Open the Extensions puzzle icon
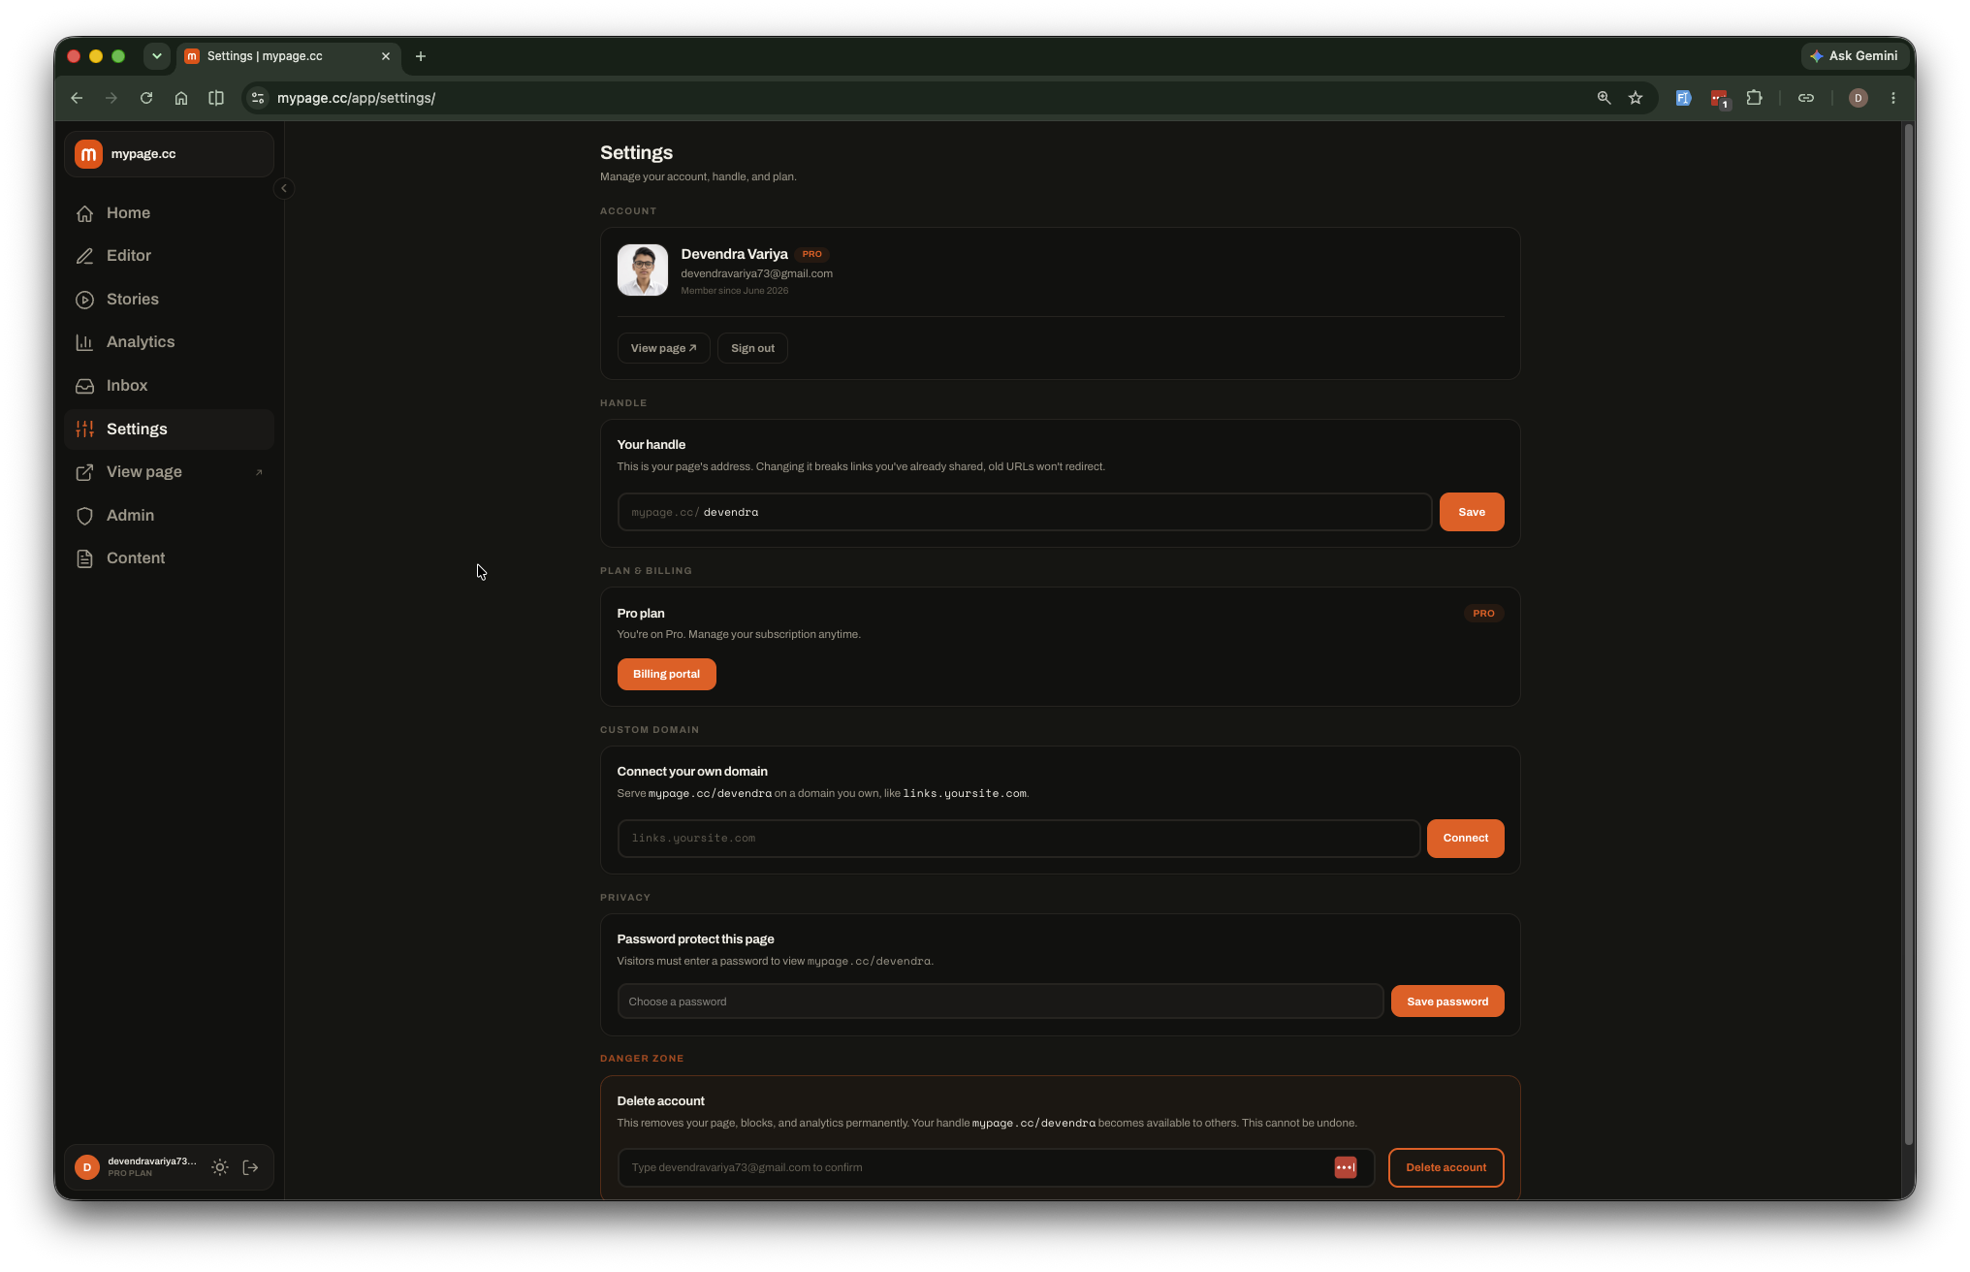The width and height of the screenshot is (1970, 1272). pyautogui.click(x=1754, y=98)
